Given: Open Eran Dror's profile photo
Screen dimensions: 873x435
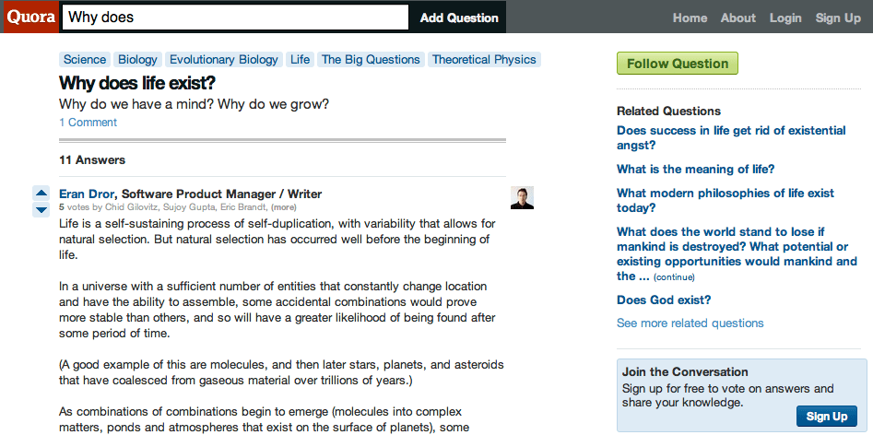Looking at the screenshot, I should [522, 197].
